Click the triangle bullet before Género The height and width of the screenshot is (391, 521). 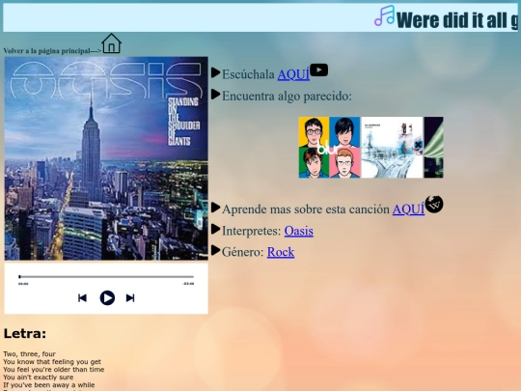(x=216, y=250)
